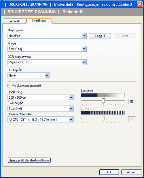Open the Oppløsning dropdown with 300 x 300 dpi

tap(41, 97)
